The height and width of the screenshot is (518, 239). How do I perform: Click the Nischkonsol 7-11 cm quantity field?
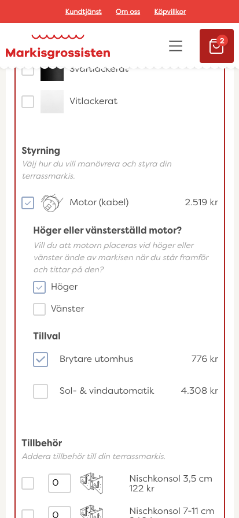(60, 512)
